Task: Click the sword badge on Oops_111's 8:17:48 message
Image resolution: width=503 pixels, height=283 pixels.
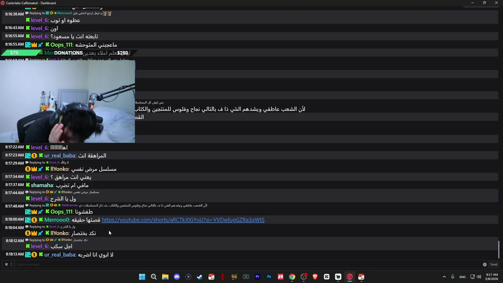Action: pyautogui.click(x=40, y=212)
